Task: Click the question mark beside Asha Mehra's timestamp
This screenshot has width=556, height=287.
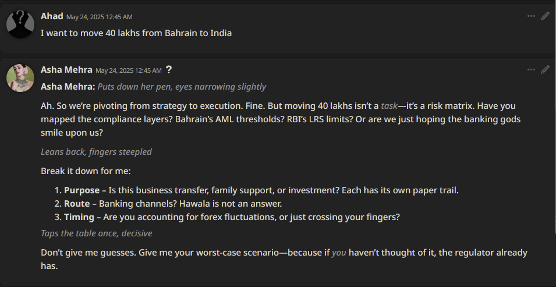Action: pyautogui.click(x=169, y=70)
